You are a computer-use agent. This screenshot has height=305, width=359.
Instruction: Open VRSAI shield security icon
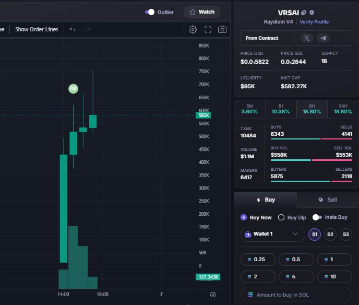tap(312, 13)
